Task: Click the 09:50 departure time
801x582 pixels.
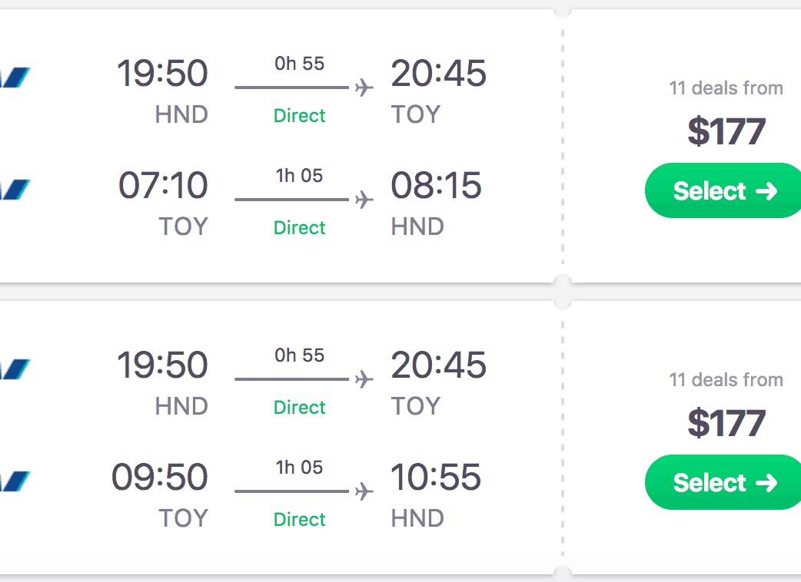Action: pos(160,478)
